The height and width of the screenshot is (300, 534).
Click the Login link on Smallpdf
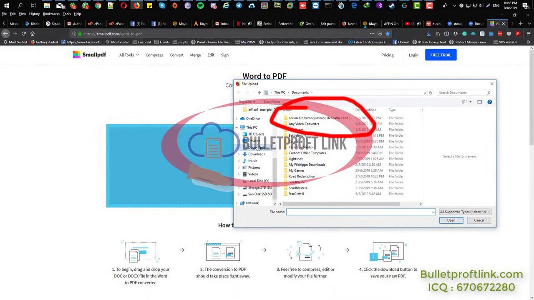[413, 55]
